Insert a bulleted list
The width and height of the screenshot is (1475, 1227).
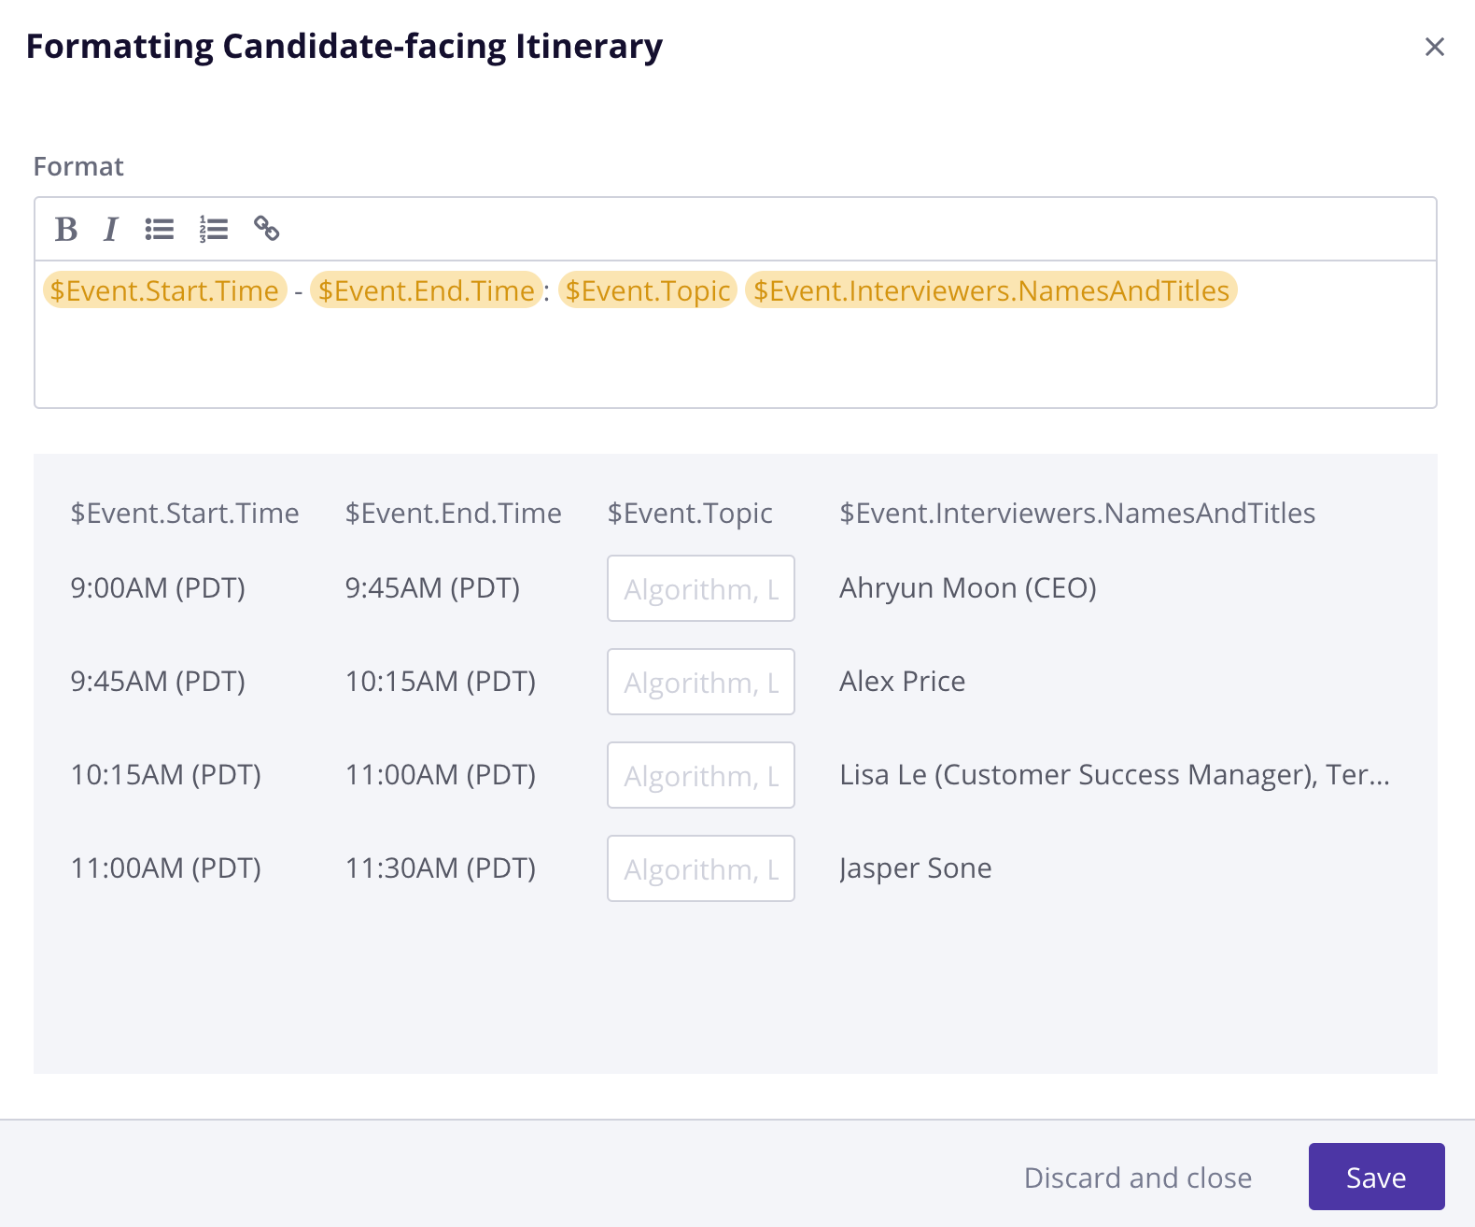pos(160,229)
